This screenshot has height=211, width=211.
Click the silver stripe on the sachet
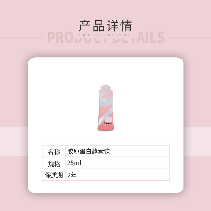106,102
